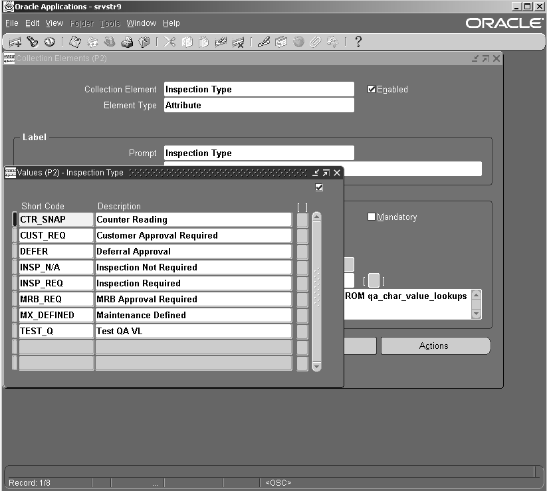Click the Clear Record eraser icon
This screenshot has width=547, height=491.
pos(221,42)
